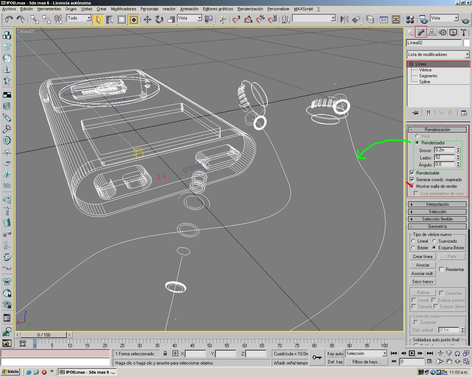The width and height of the screenshot is (472, 377).
Task: Click the Undo arrow in the toolbar
Action: (x=9, y=19)
